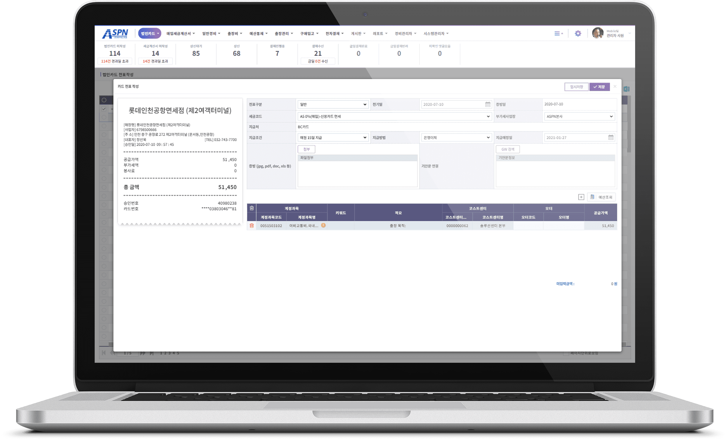Image resolution: width=726 pixels, height=439 pixels.
Task: Toggle the checked checkbox in background list
Action: click(104, 109)
